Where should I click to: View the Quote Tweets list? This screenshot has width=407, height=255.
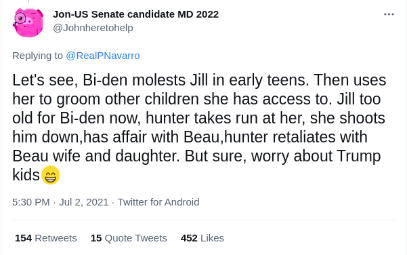click(129, 238)
